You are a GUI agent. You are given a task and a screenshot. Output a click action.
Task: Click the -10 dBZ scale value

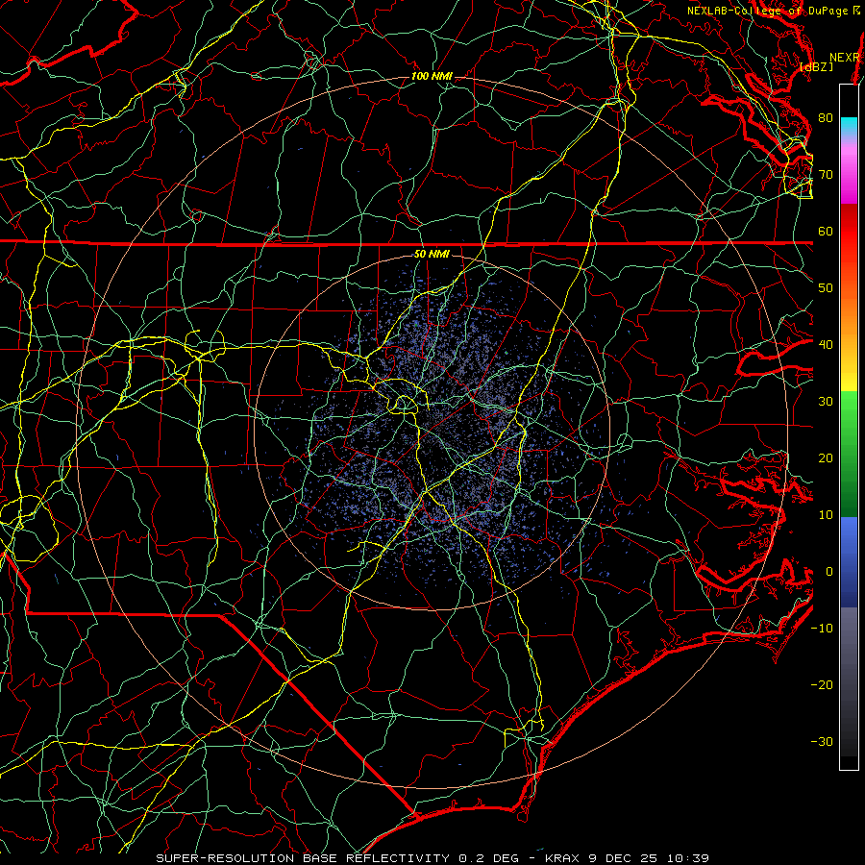(822, 628)
